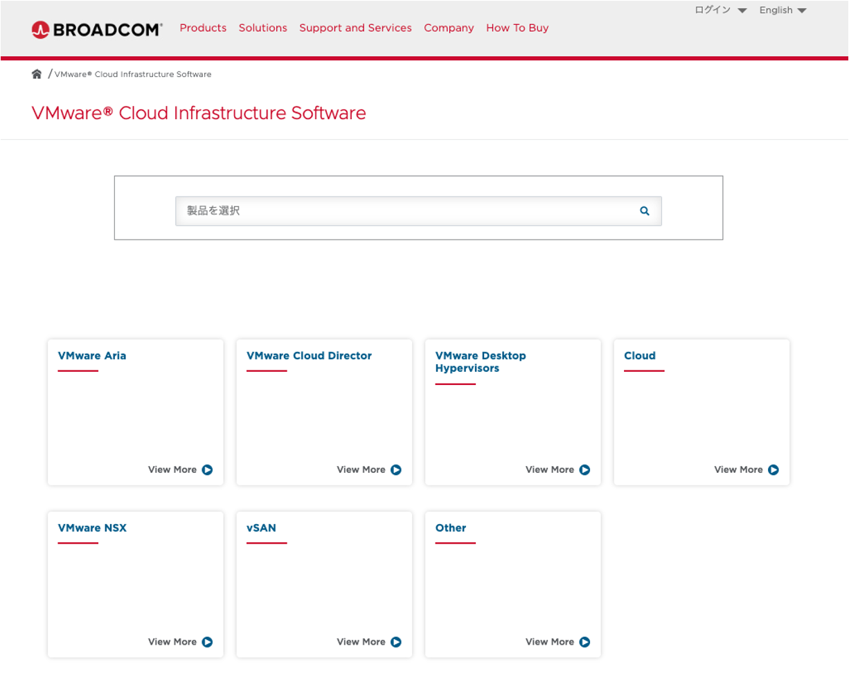Viewport: 849px width, 673px height.
Task: Select the How To Buy menu item
Action: [517, 28]
